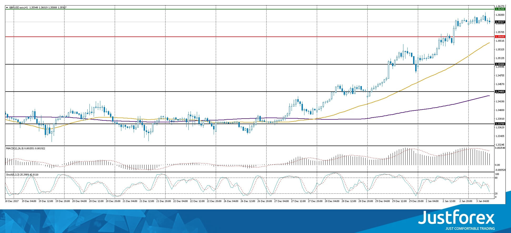Select the green 1.36200 price level label

pyautogui.click(x=500, y=9)
